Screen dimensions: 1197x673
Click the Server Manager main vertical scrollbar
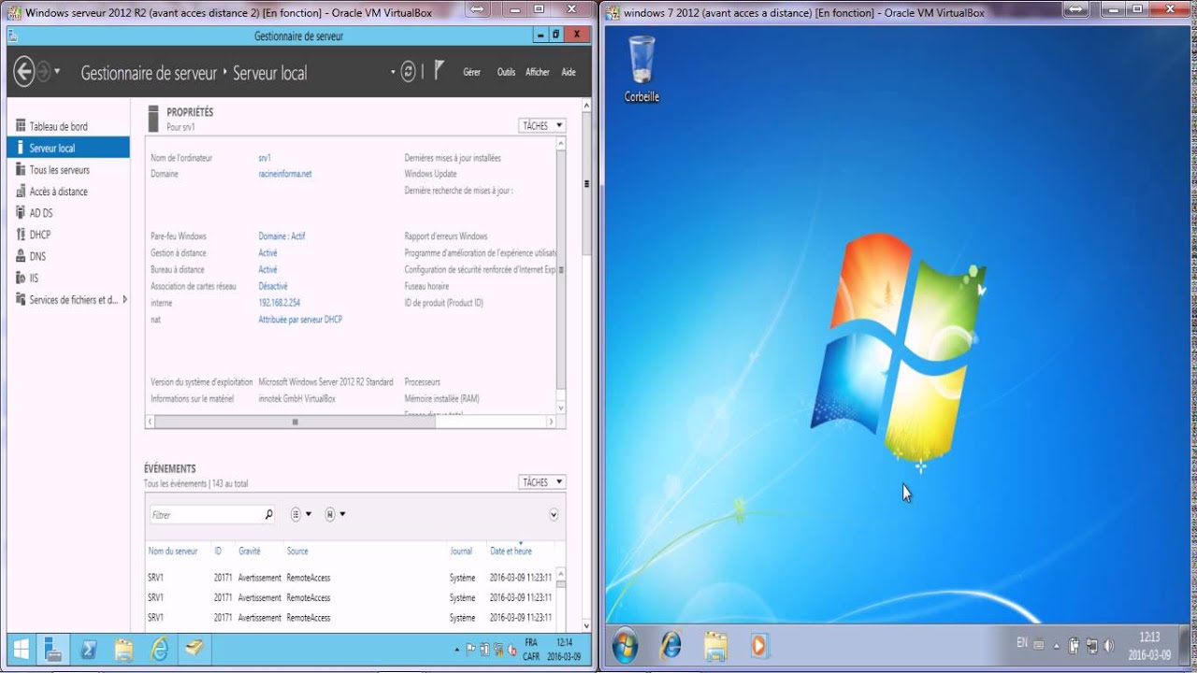586,182
